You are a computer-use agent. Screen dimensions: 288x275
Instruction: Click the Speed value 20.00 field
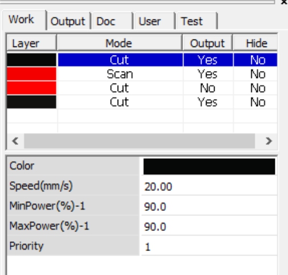pos(209,186)
